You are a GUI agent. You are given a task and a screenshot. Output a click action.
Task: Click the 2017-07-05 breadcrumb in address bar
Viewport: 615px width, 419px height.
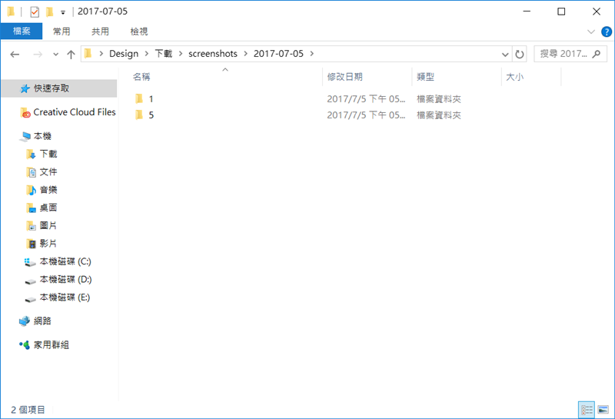point(278,53)
